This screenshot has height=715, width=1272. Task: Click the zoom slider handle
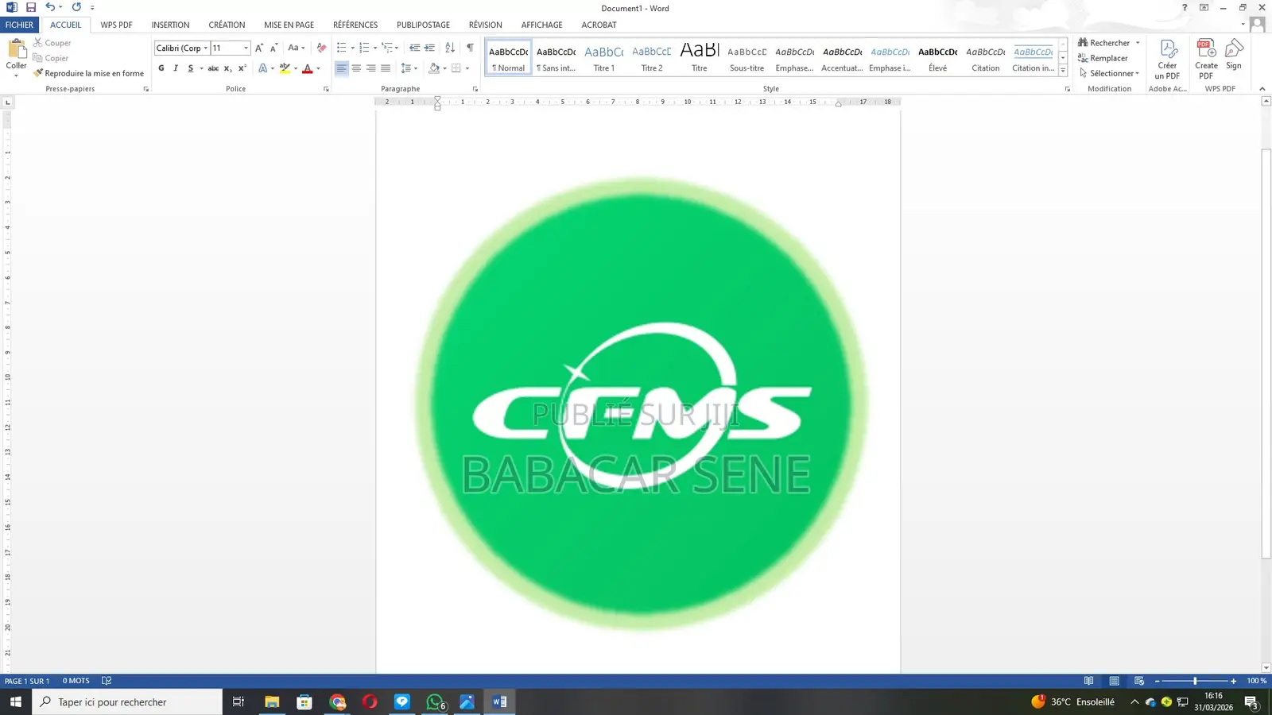(x=1195, y=681)
